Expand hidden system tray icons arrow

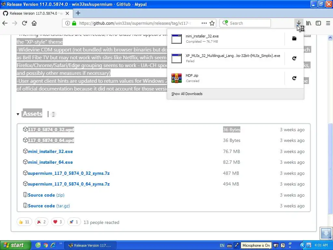pos(303,245)
